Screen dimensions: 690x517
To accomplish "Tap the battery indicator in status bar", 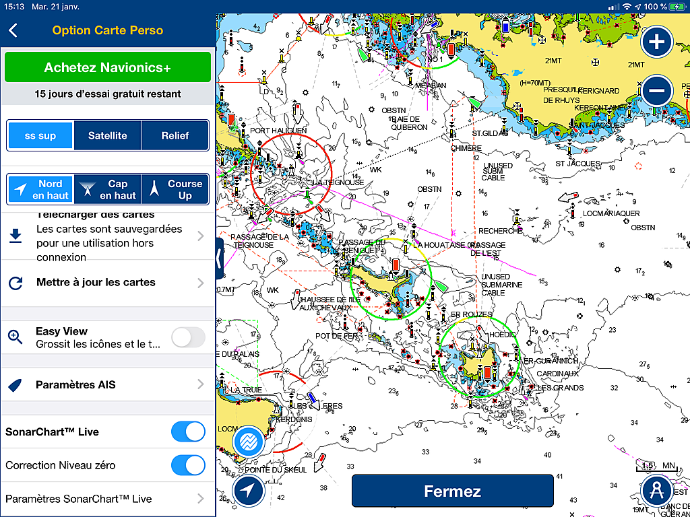I will (x=677, y=7).
